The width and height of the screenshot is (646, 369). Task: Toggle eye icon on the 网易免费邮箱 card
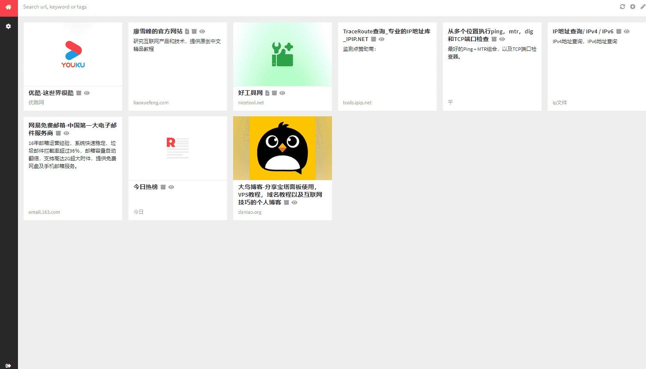point(66,133)
